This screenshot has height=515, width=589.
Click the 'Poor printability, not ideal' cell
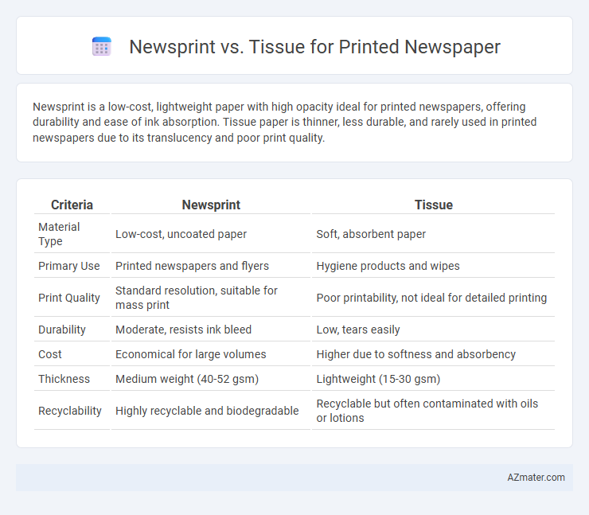431,298
